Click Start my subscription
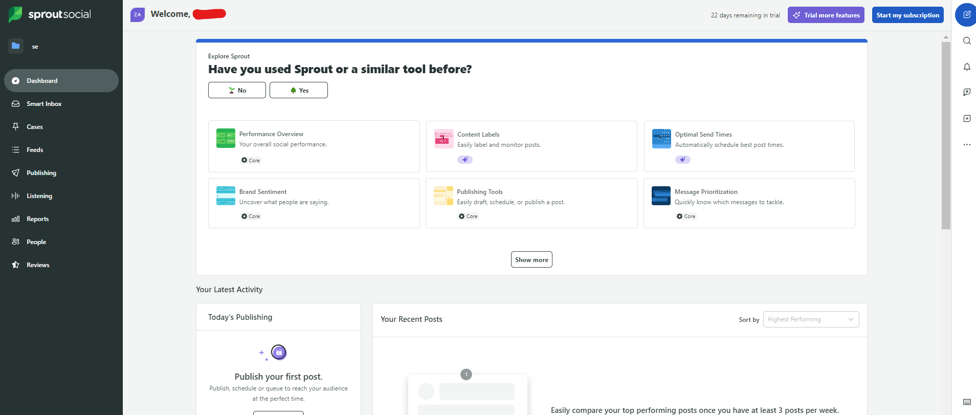Screen dimensions: 976x415 tap(907, 15)
